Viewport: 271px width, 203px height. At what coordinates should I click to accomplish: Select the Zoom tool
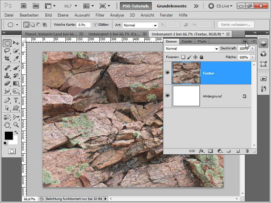coord(16,125)
